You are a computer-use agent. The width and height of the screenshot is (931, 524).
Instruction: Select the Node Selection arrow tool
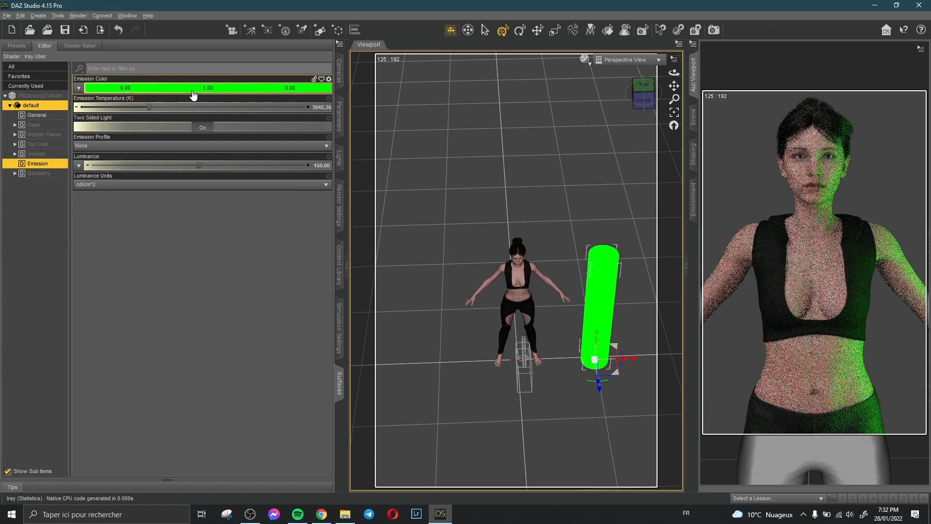[x=485, y=30]
